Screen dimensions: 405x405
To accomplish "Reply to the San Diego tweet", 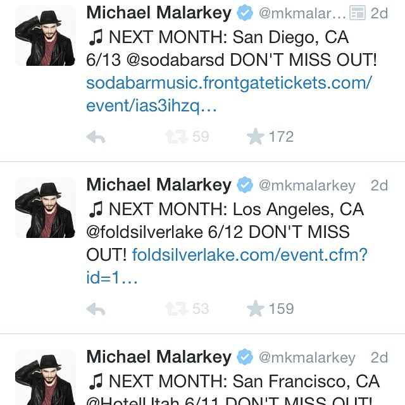I will click(x=96, y=137).
